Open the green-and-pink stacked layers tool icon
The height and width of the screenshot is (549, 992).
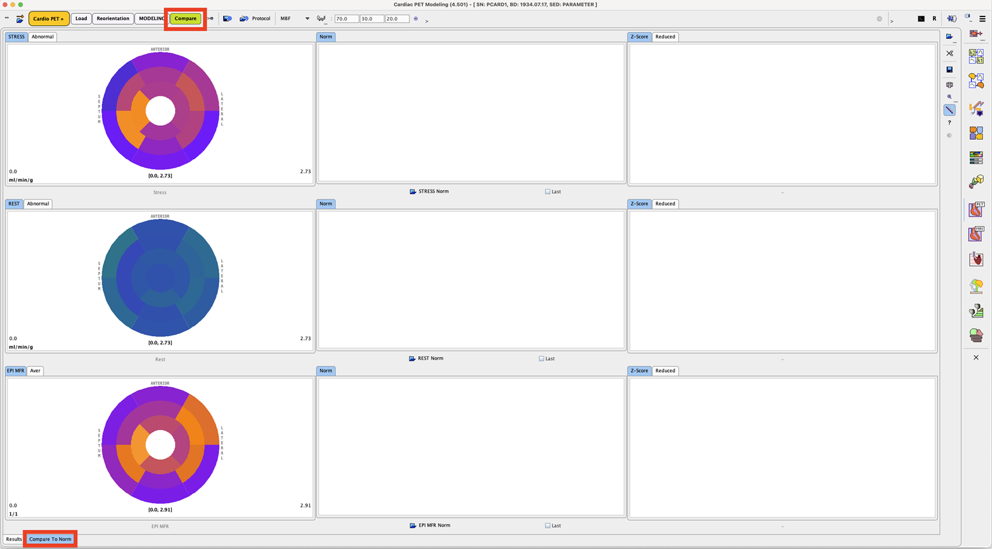point(976,335)
